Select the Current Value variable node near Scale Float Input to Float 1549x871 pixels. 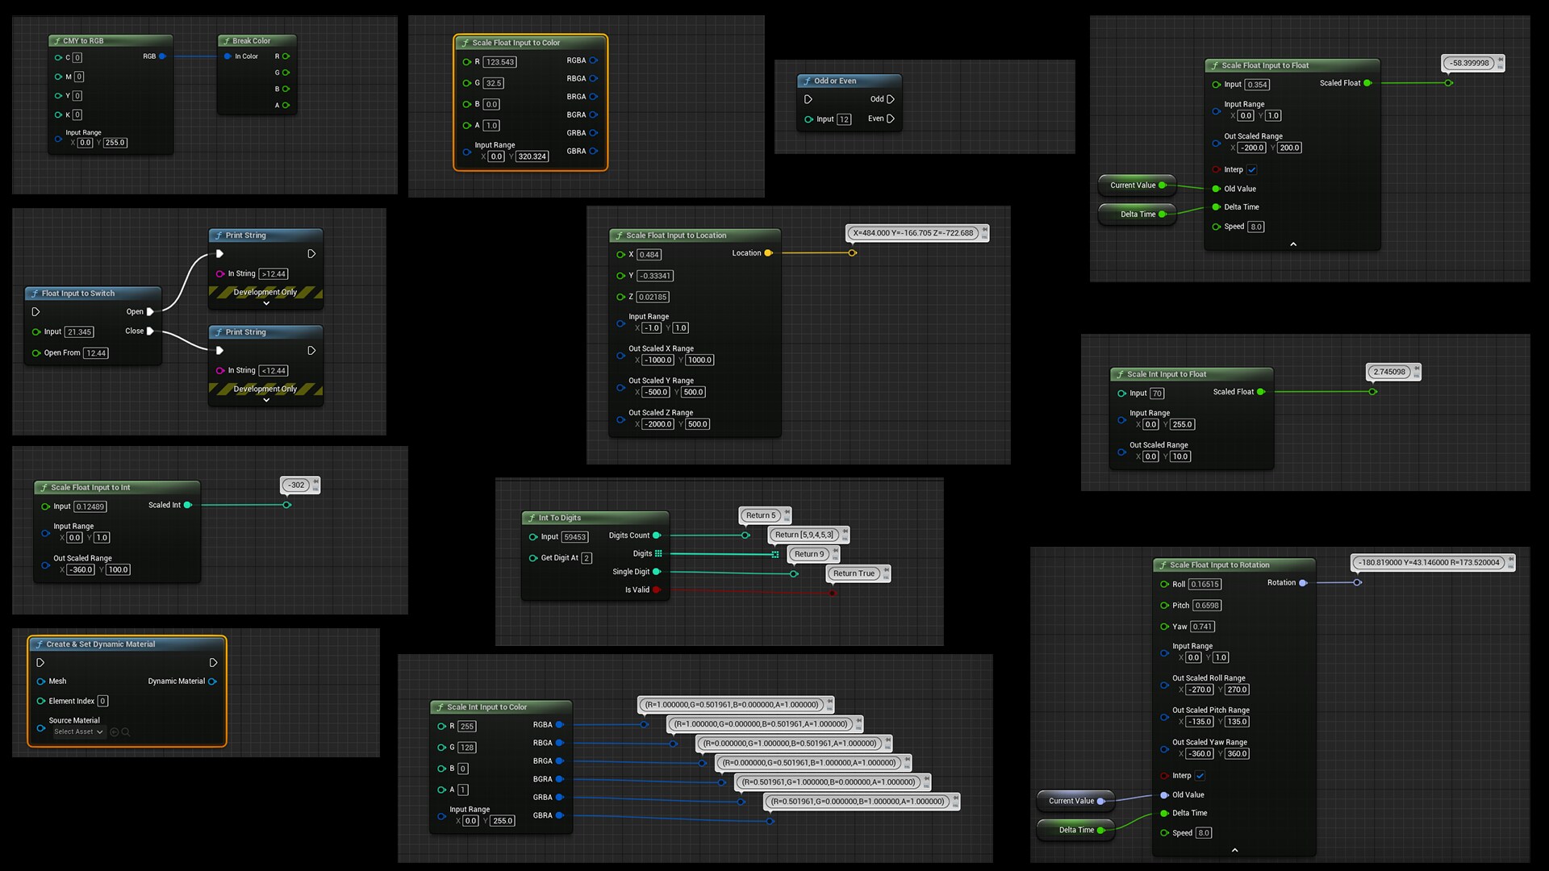pos(1133,185)
